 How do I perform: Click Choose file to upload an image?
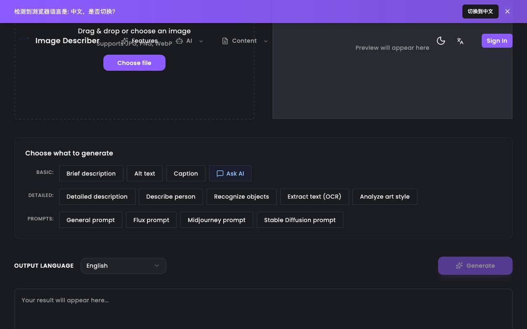[x=134, y=63]
